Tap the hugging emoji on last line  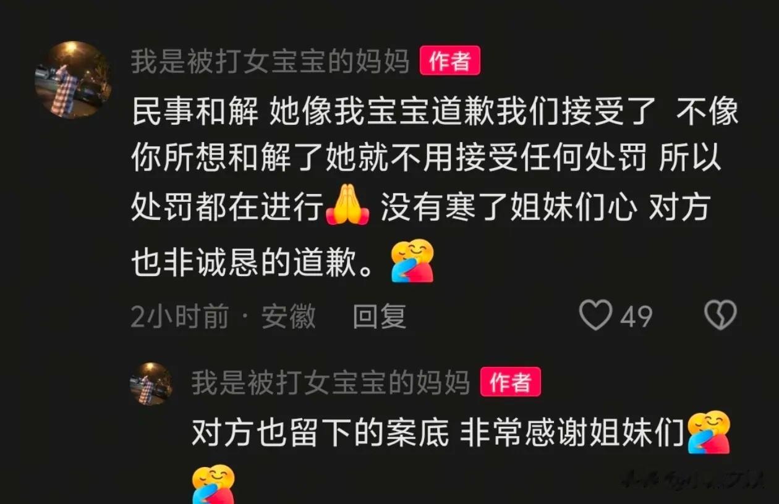tap(214, 484)
